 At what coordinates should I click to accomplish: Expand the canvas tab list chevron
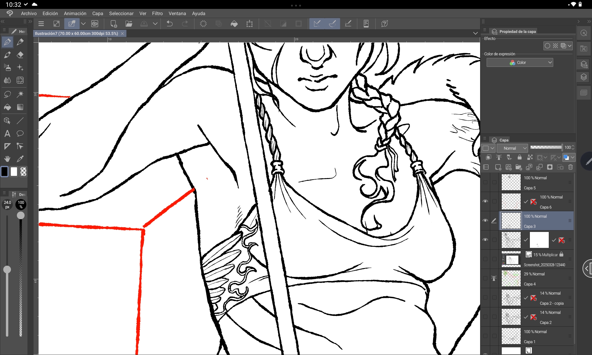[x=475, y=33]
